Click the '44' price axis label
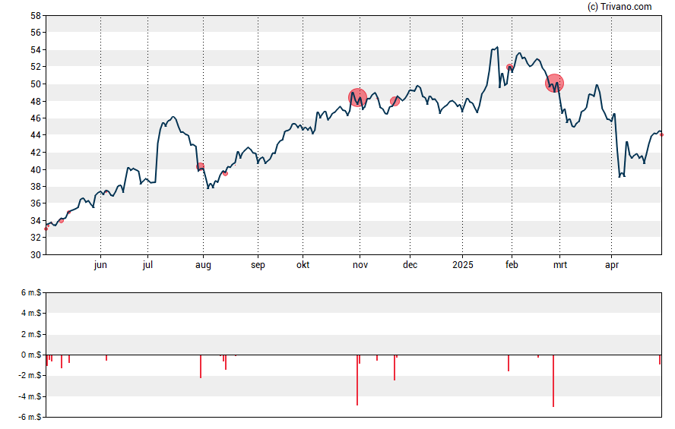 coord(36,135)
